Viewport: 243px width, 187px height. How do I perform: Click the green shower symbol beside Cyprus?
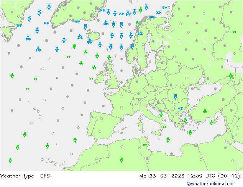[x=211, y=123]
